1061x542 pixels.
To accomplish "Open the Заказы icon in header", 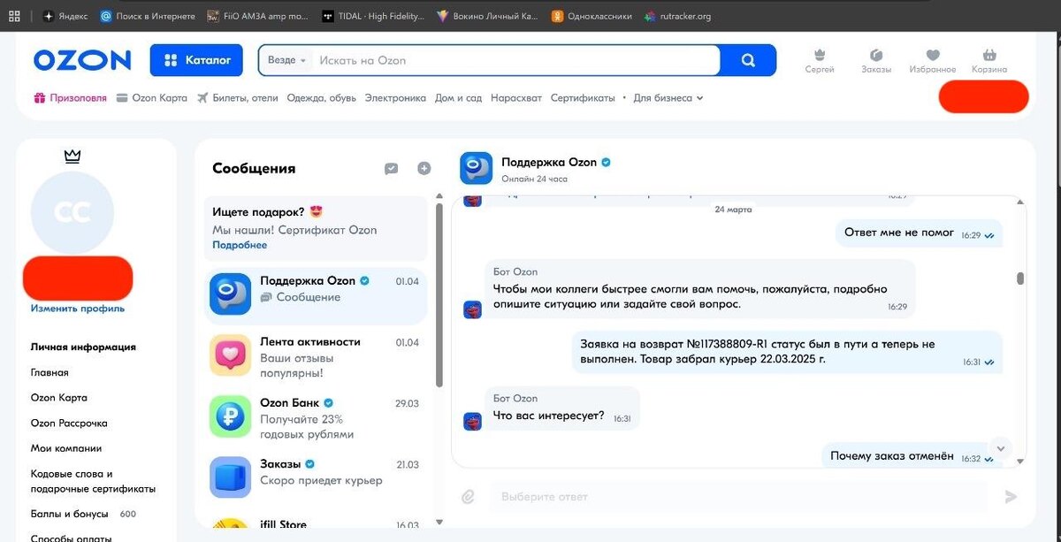I will [876, 61].
